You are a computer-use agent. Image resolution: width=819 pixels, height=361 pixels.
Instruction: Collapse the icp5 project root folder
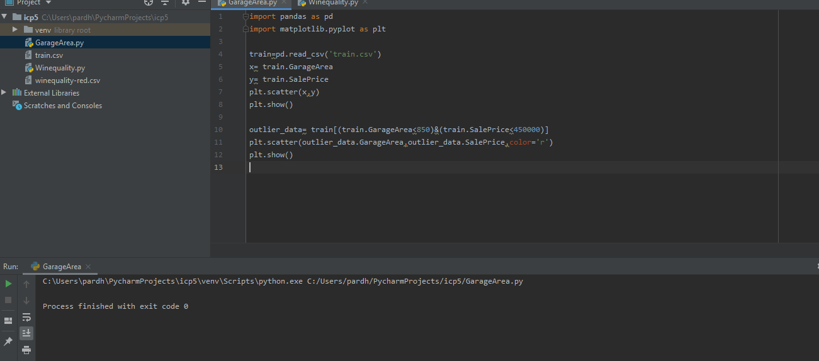6,18
